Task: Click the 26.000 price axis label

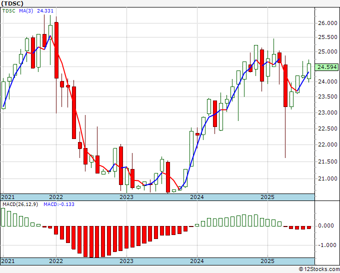Action: coord(327,23)
